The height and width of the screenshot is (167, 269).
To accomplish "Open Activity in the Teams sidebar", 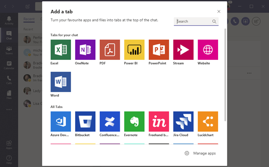I will [9, 21].
